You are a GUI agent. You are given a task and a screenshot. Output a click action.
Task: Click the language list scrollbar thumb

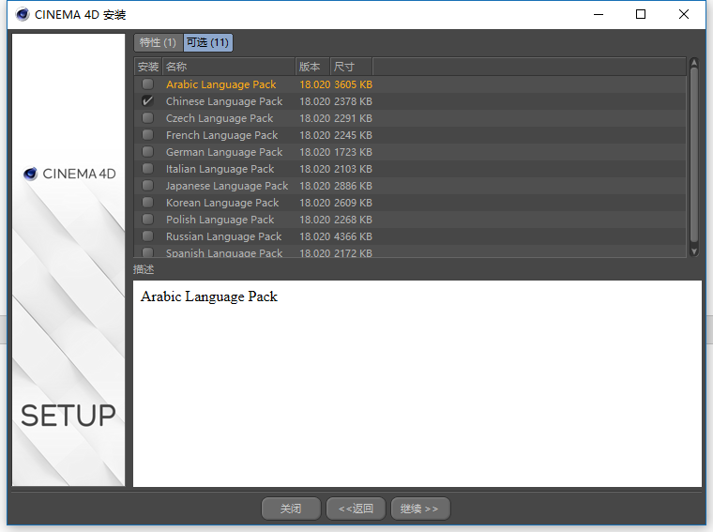click(x=694, y=155)
